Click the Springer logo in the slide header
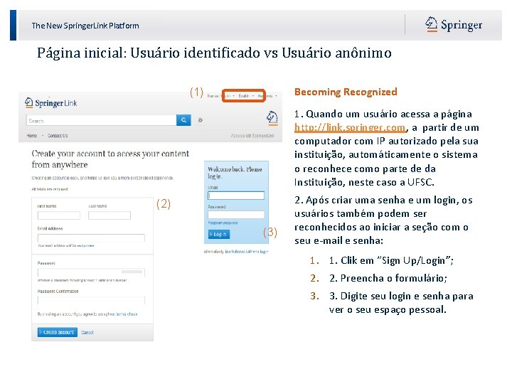This screenshot has width=512, height=384. 454,24
